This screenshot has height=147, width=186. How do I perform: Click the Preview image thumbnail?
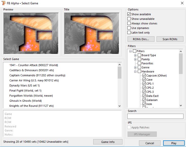click(x=31, y=33)
